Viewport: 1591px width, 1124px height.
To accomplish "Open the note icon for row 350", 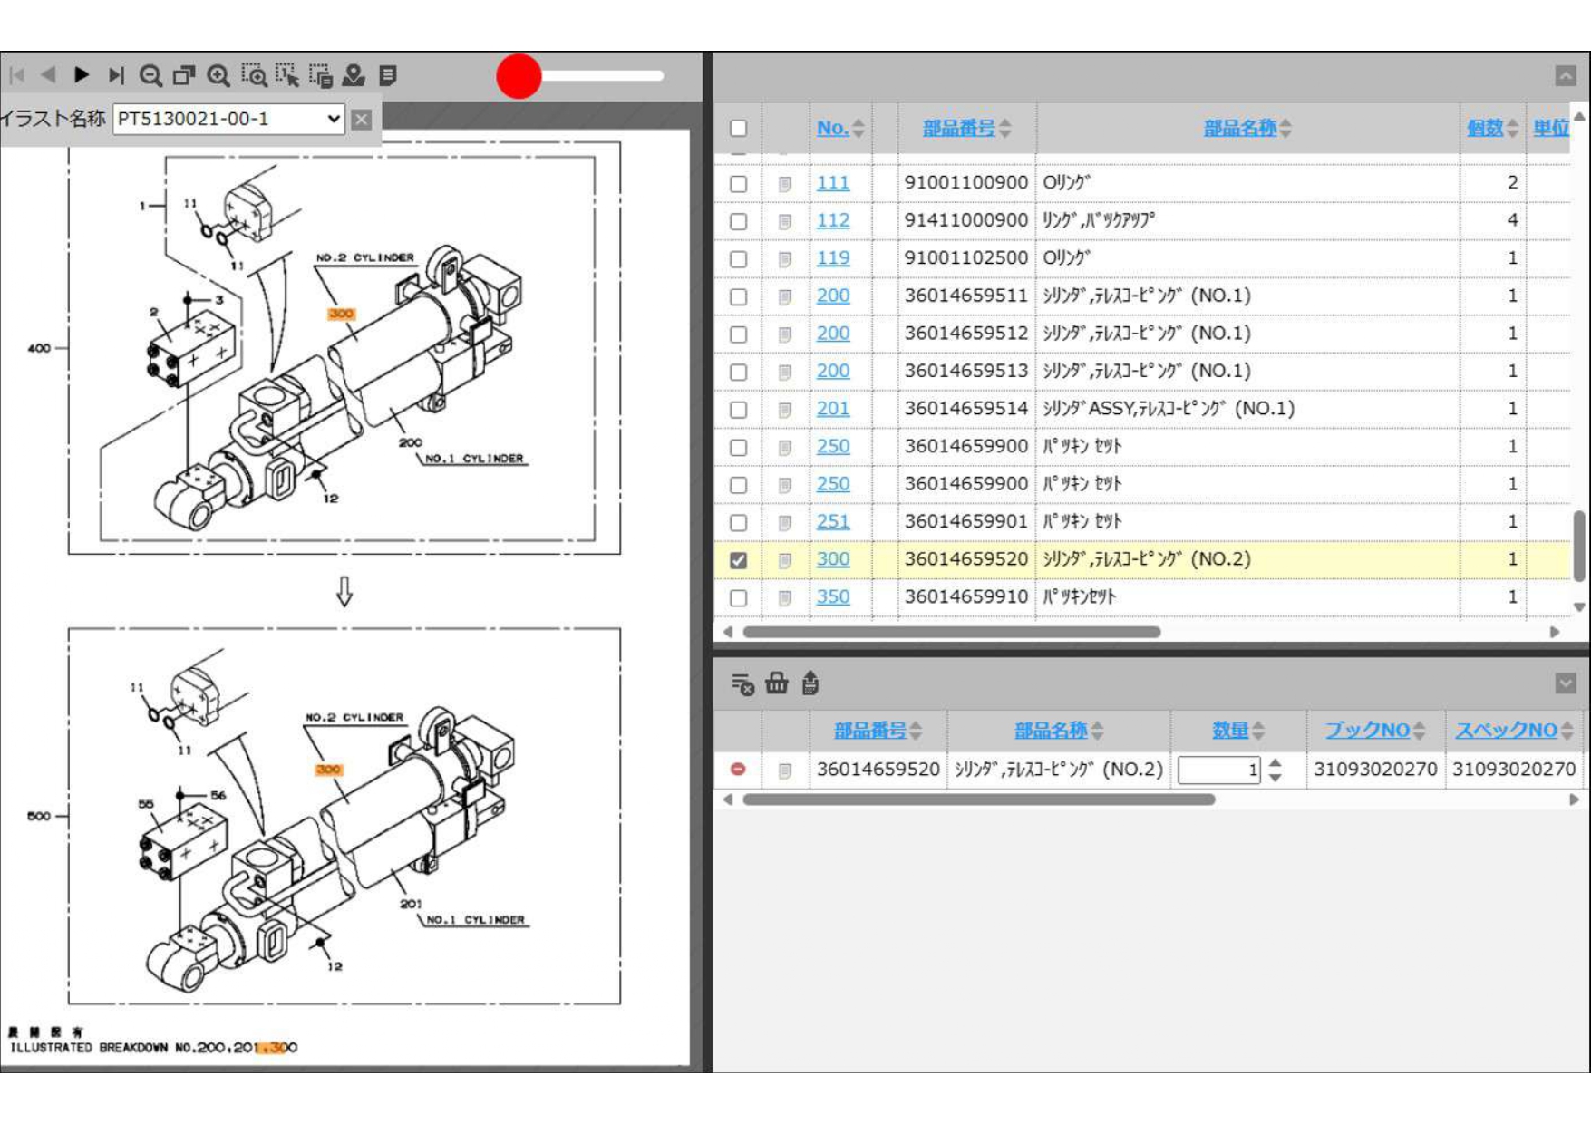I will (785, 598).
